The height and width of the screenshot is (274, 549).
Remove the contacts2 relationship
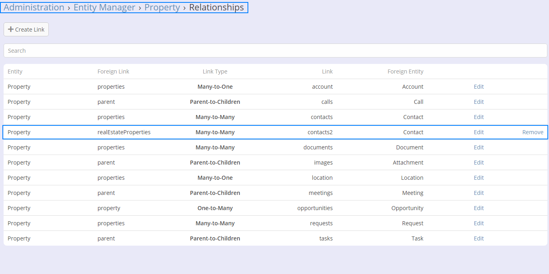coord(533,132)
